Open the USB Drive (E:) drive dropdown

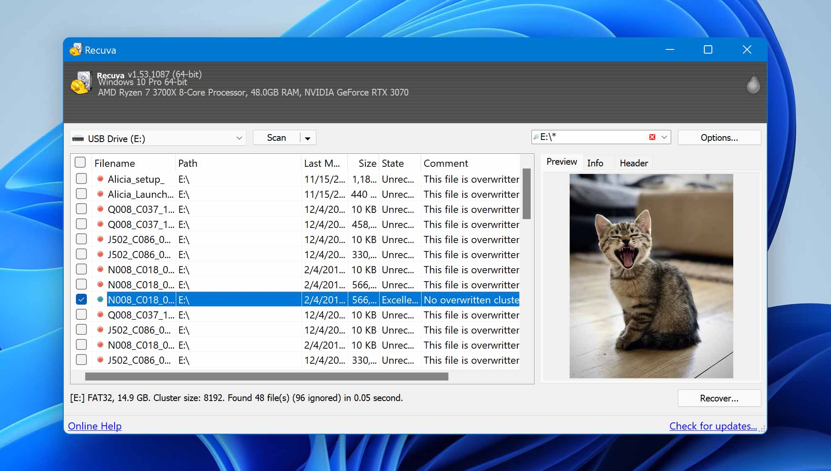(158, 138)
